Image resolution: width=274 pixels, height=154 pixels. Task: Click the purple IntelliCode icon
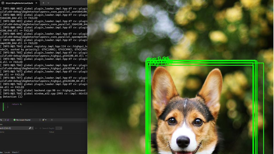8,120
